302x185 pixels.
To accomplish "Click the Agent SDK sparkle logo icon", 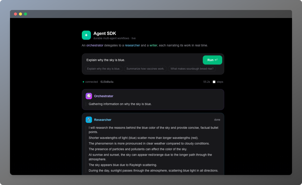I will [86, 35].
